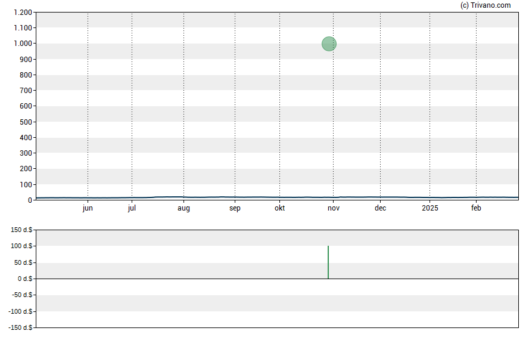The width and height of the screenshot is (529, 337).
Task: Click the 700 y-axis value
Action: coord(26,91)
